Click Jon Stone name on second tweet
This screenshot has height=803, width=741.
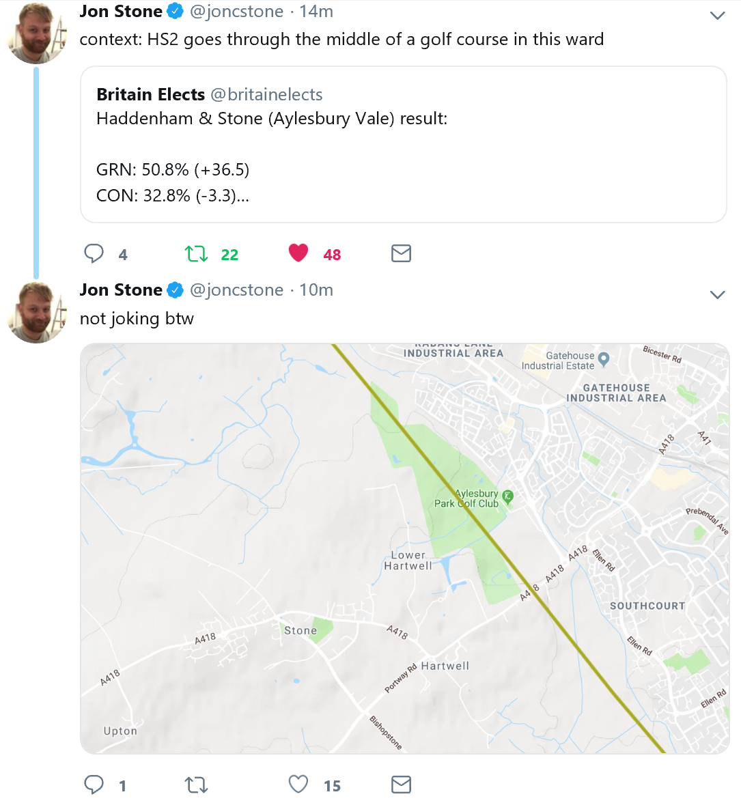coord(121,290)
